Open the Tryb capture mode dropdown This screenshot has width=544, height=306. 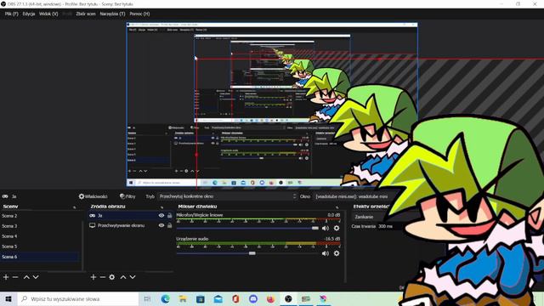(228, 196)
